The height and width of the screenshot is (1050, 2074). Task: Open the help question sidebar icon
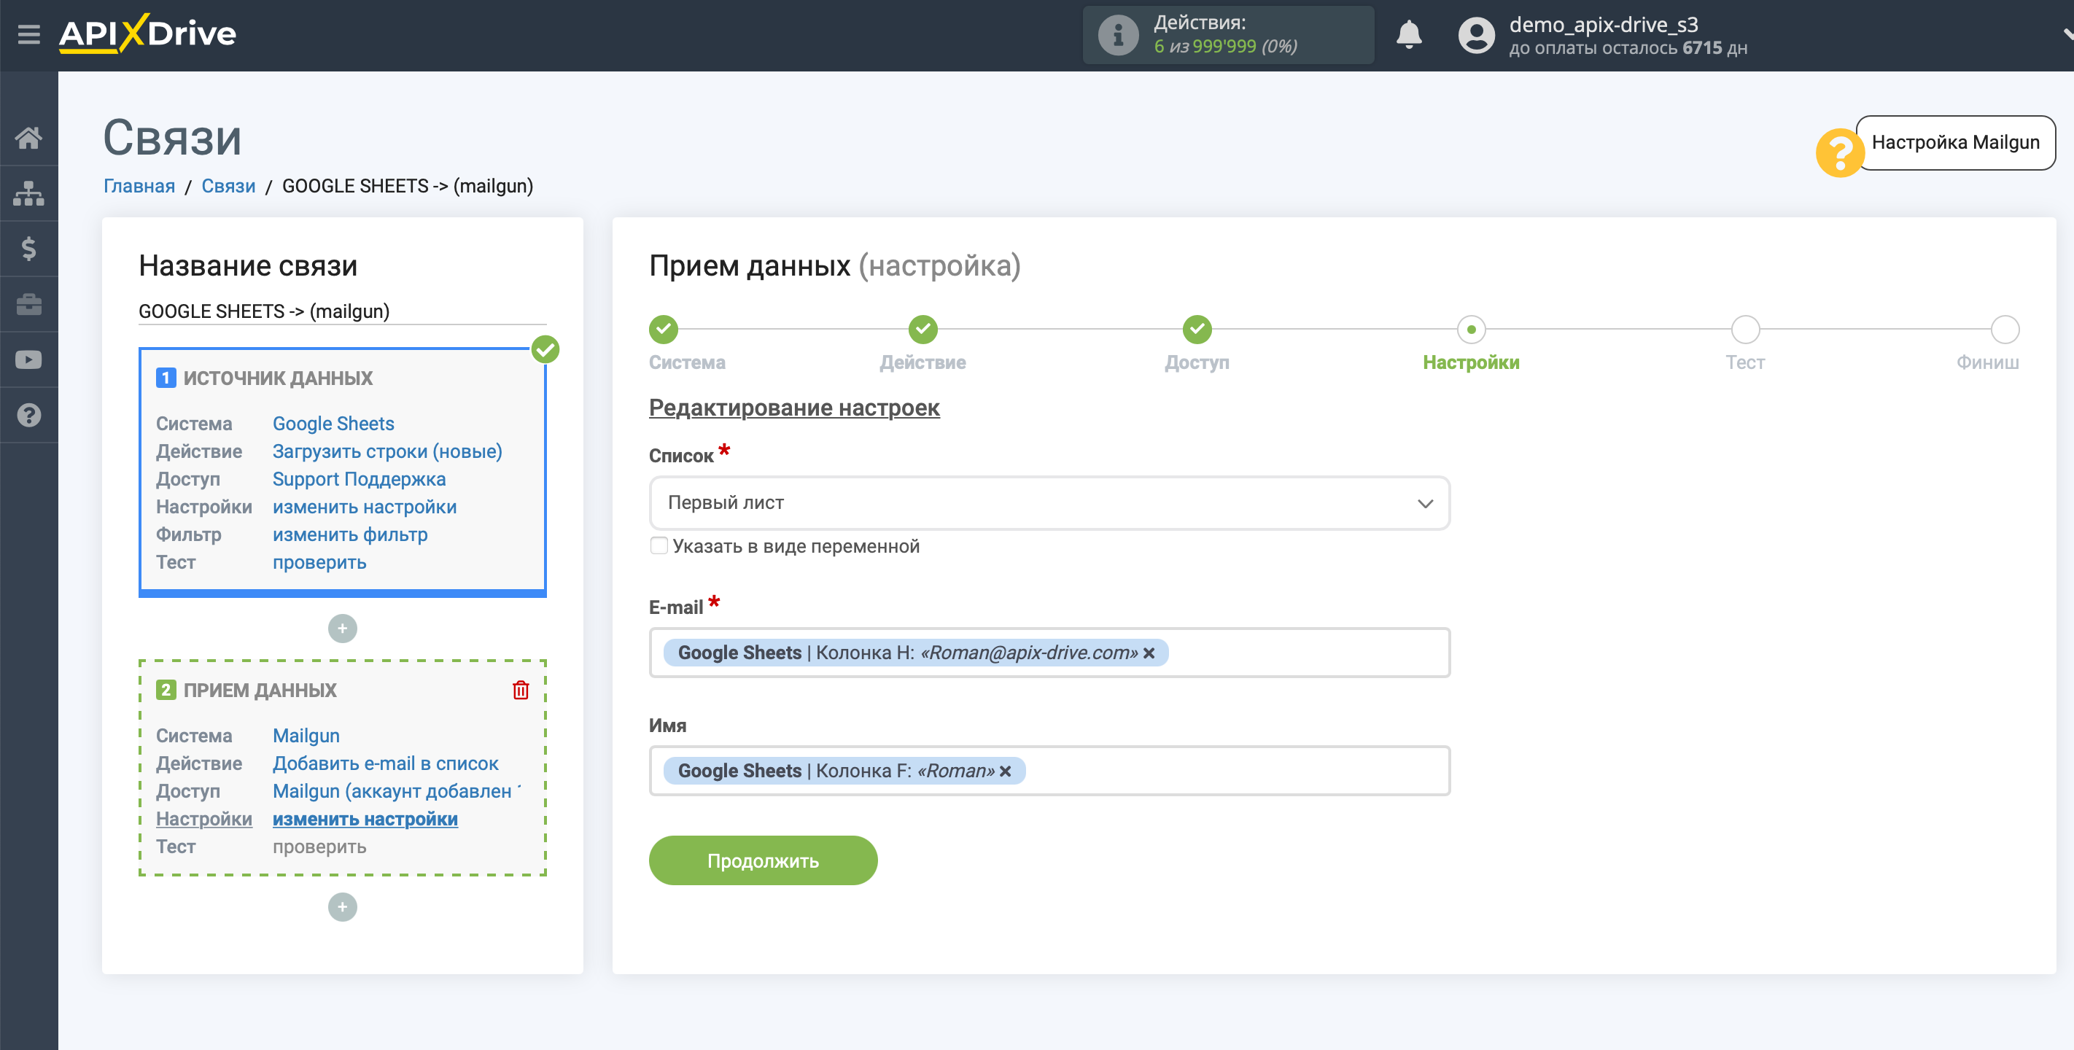(29, 416)
